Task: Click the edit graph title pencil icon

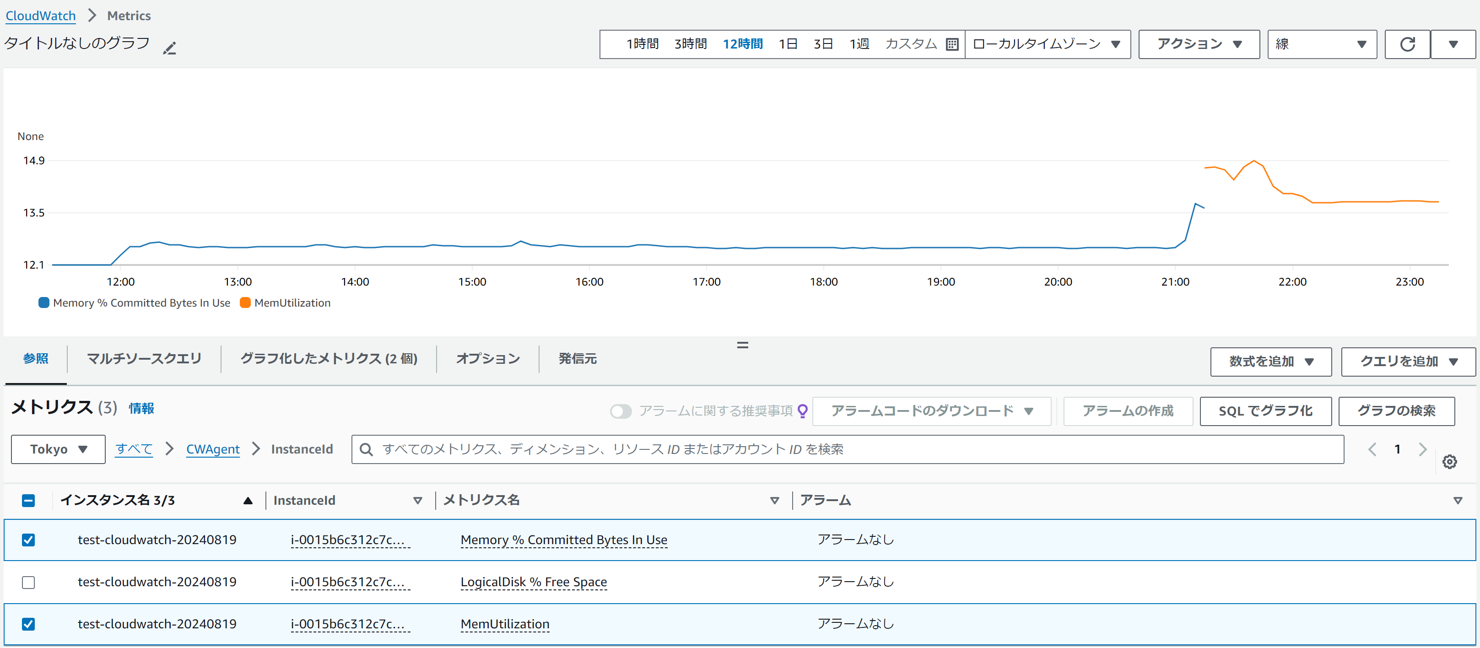Action: click(169, 48)
